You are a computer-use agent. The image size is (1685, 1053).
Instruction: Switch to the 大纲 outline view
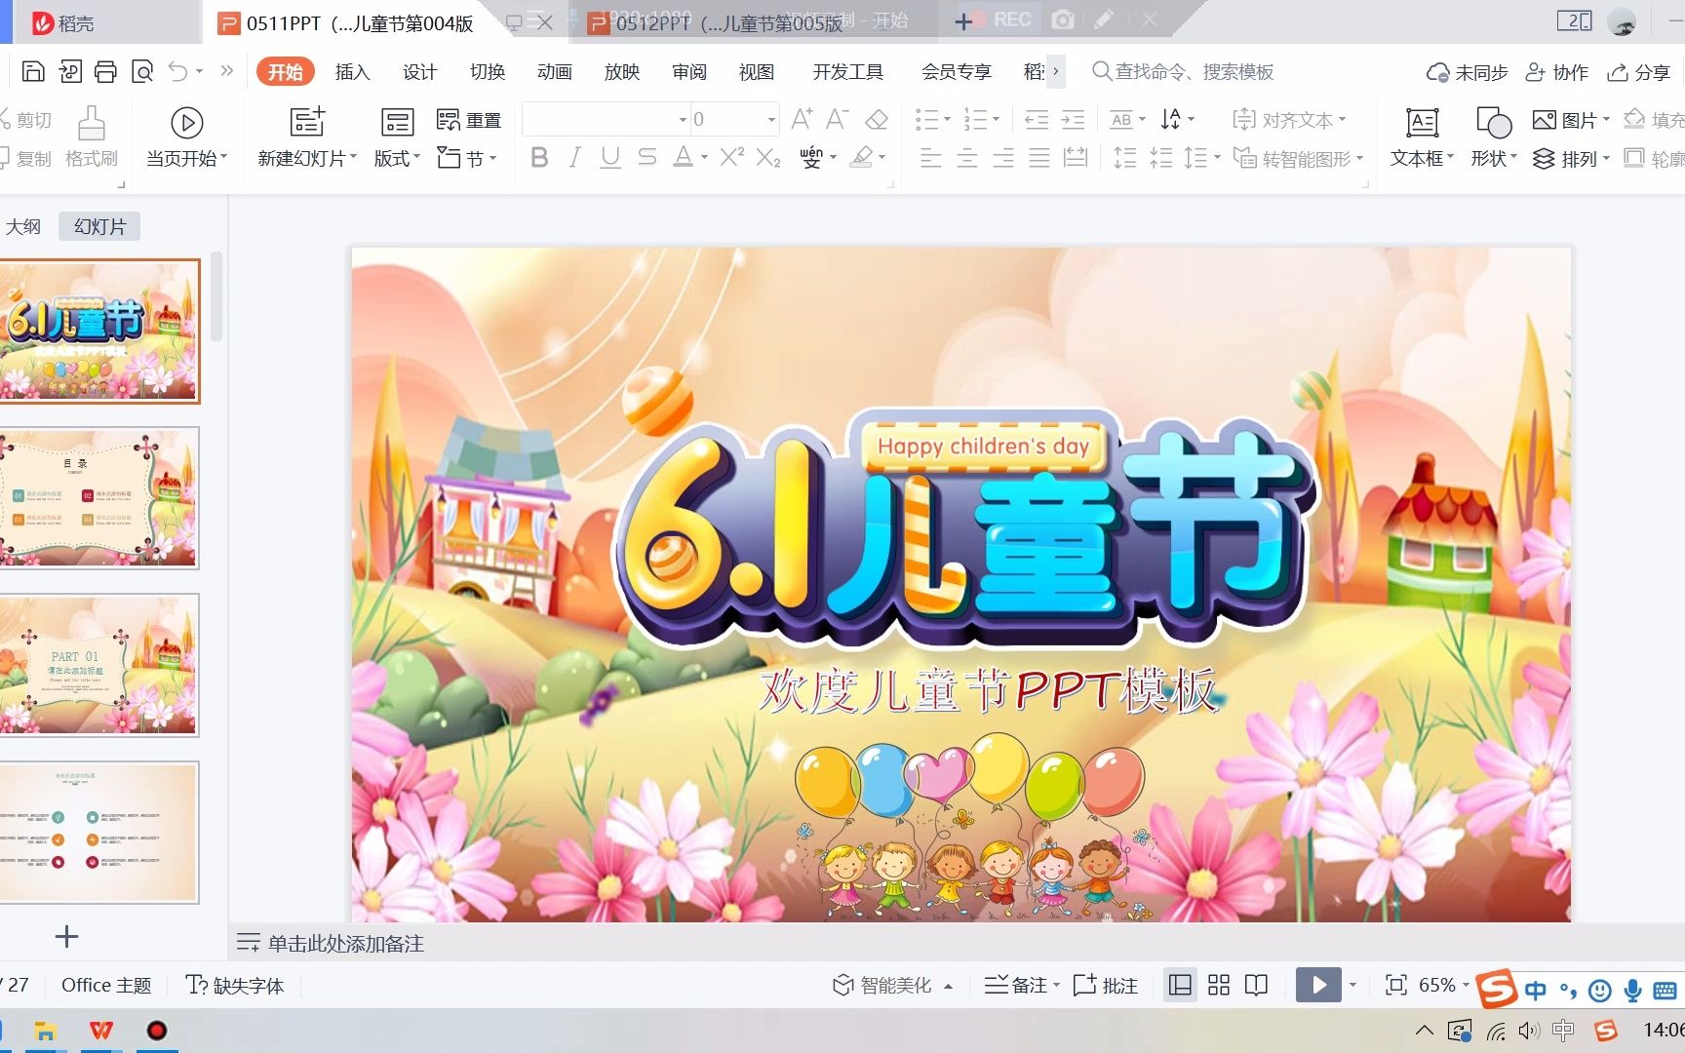tap(24, 225)
